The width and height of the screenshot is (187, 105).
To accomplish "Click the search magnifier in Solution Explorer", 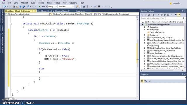I will (x=183, y=18).
